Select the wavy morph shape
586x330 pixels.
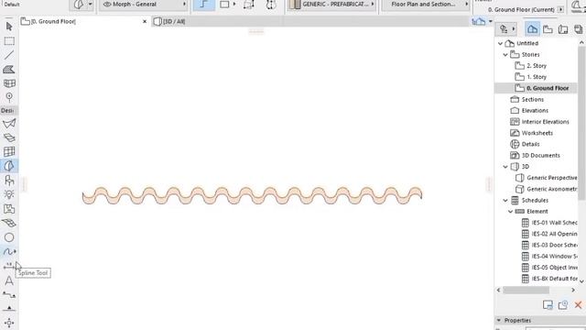tap(253, 195)
